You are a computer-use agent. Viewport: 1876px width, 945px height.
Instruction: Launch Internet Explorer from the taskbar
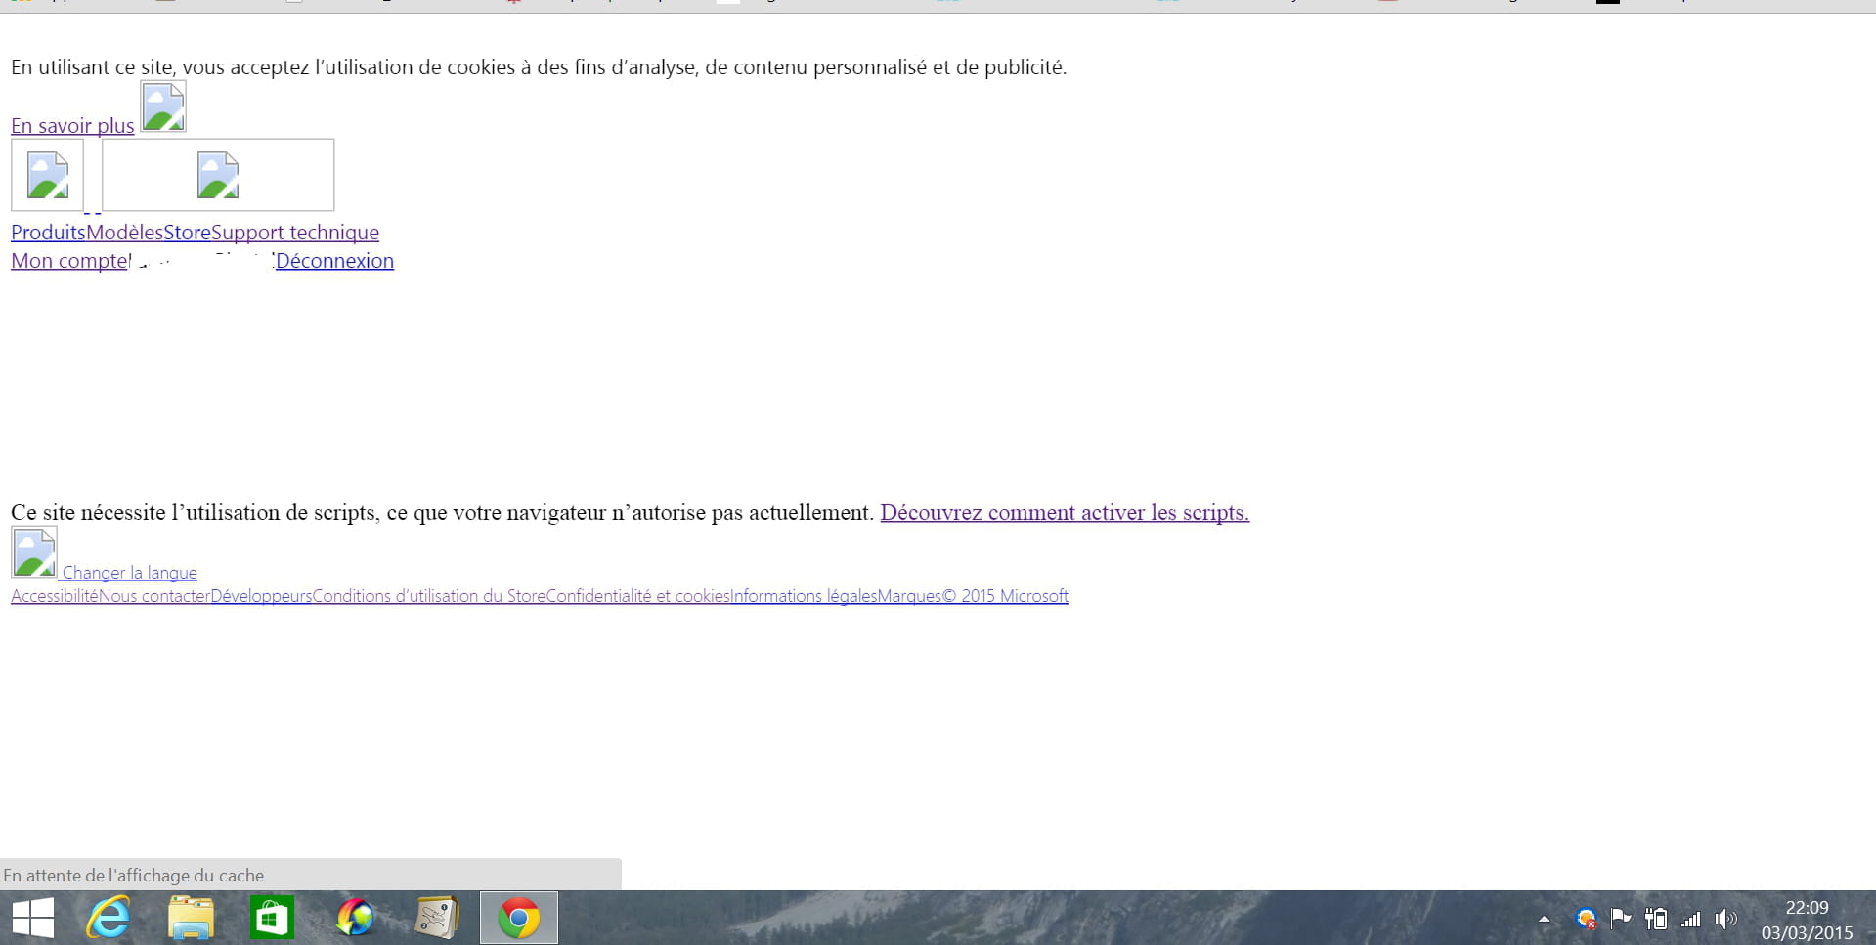[109, 919]
